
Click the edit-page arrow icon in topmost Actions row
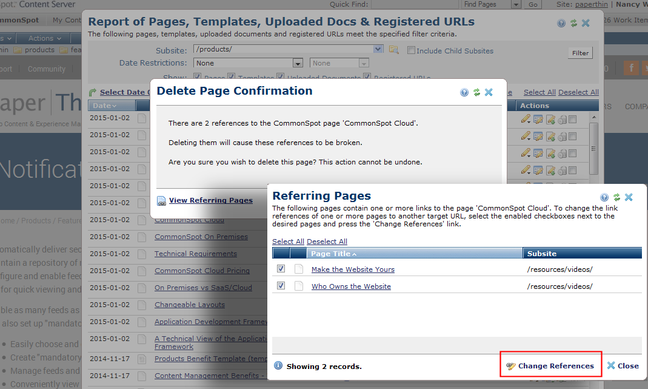(x=550, y=120)
